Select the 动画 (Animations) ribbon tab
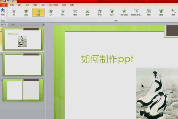 [x=43, y=5]
